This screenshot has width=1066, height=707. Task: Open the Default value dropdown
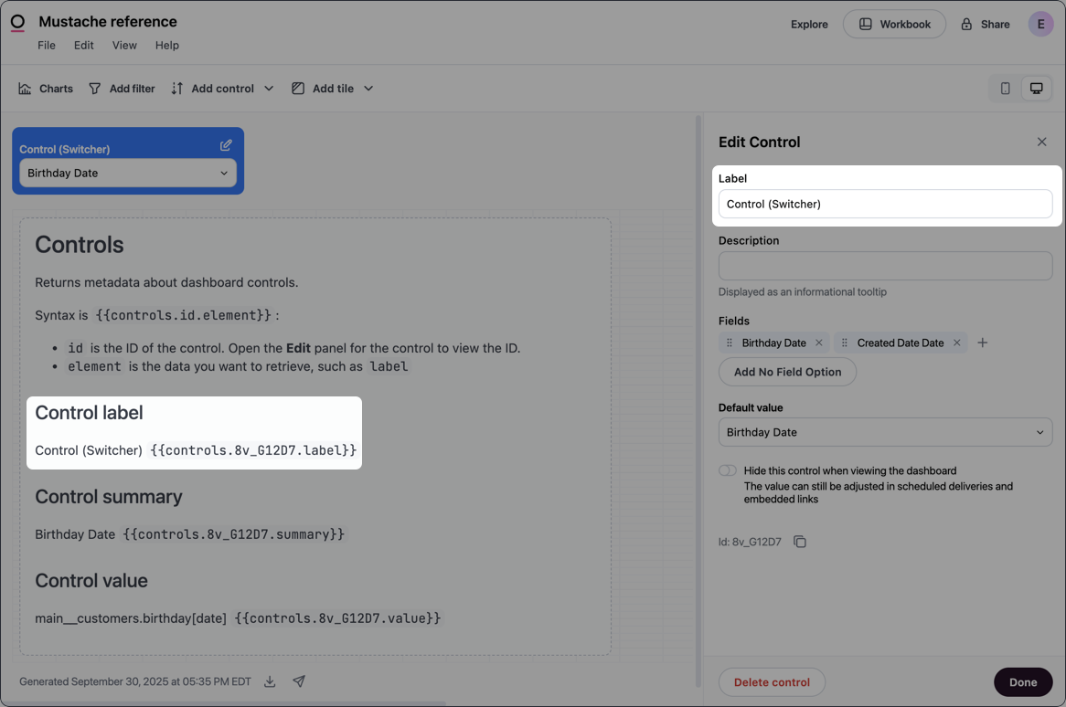[883, 431]
